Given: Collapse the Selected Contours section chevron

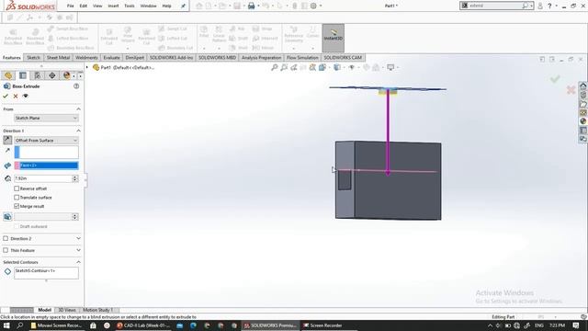Looking at the screenshot, I should click(78, 262).
